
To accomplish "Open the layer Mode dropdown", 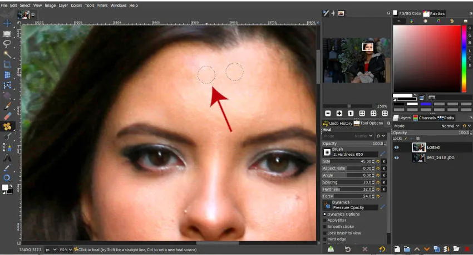I will click(x=451, y=126).
